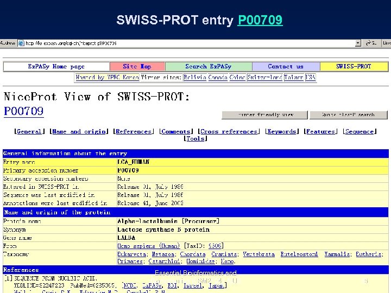
Task: Open Contact us navigation item
Action: tap(286, 67)
